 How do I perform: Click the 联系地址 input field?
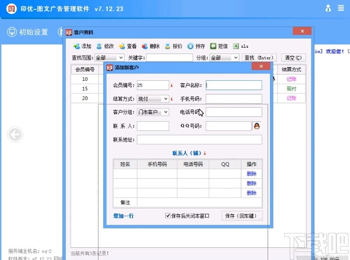199,140
